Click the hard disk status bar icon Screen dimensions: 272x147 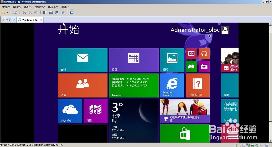pos(235,145)
